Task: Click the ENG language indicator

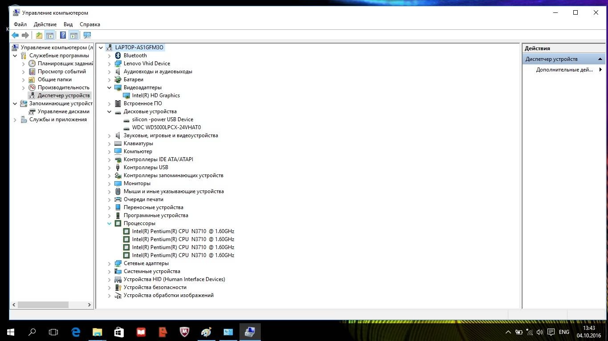Action: click(564, 332)
